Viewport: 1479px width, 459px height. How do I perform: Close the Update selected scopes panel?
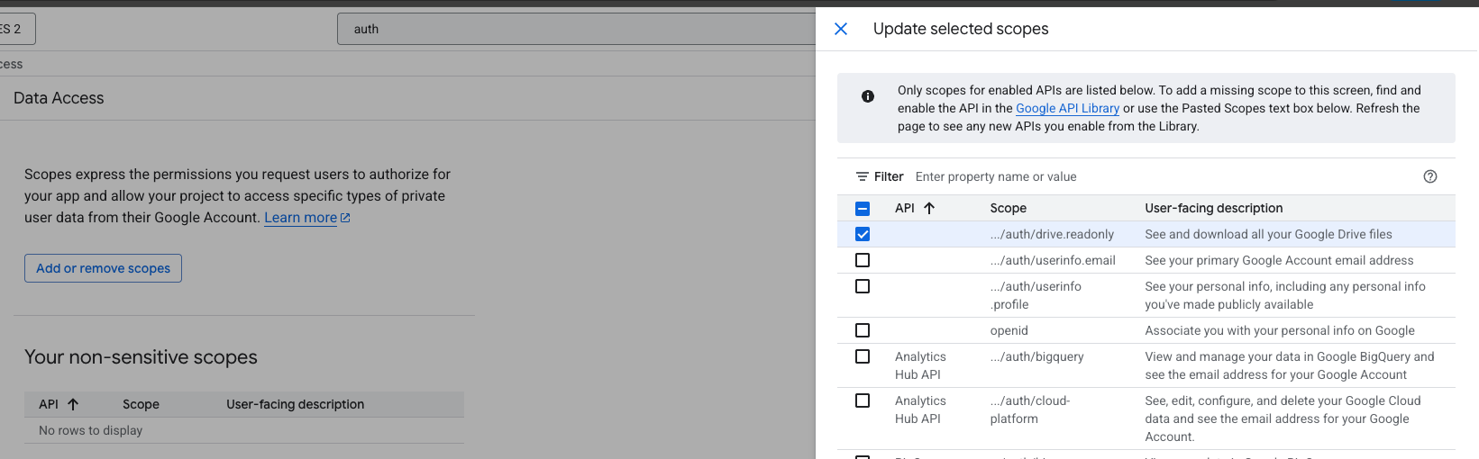click(x=841, y=29)
